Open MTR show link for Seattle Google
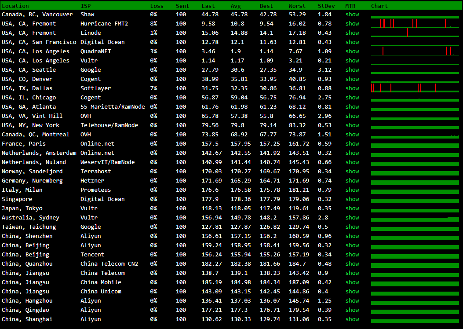 tap(352, 70)
